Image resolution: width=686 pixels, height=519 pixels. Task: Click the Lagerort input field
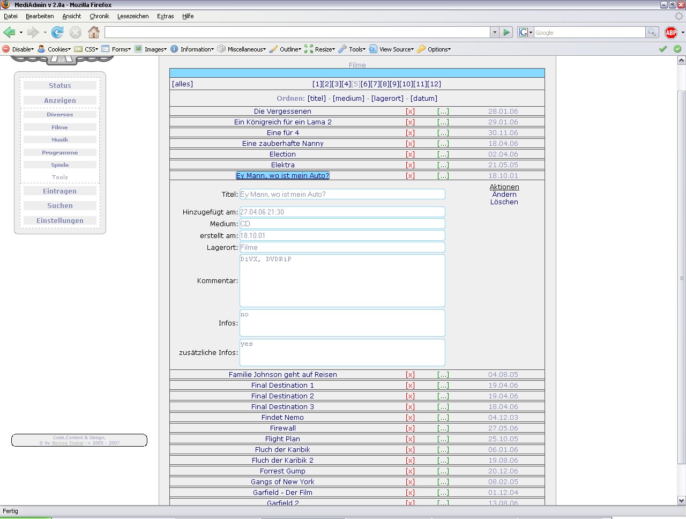pyautogui.click(x=342, y=248)
